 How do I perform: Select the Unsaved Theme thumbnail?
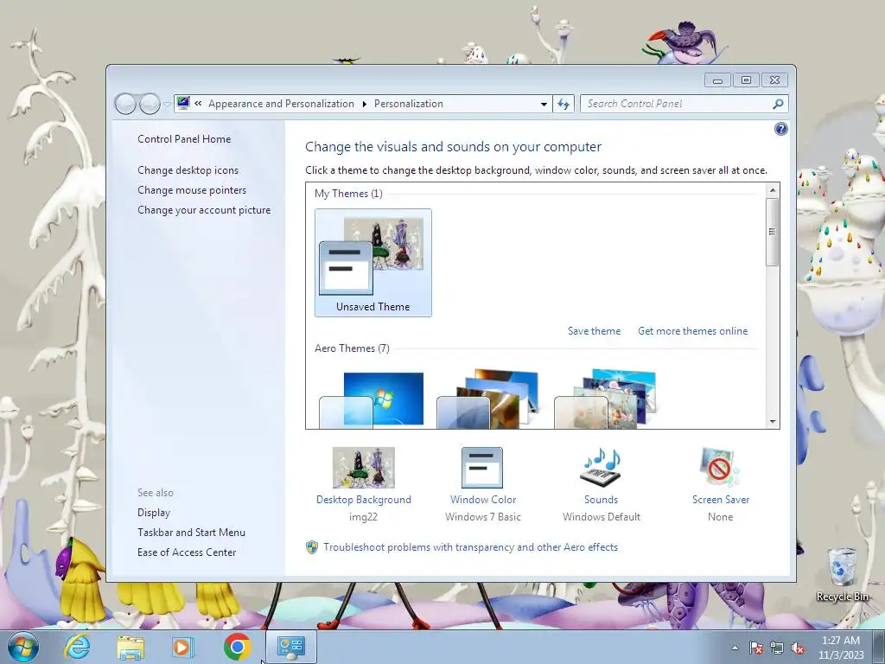pyautogui.click(x=373, y=263)
